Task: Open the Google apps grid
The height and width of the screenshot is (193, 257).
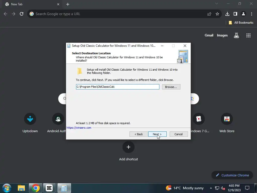Action: 248,35
